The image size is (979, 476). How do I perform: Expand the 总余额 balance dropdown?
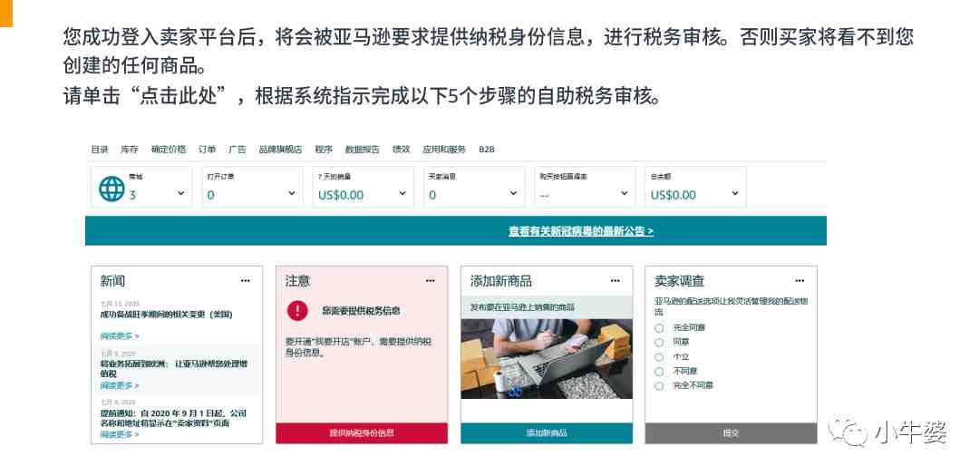coord(735,194)
